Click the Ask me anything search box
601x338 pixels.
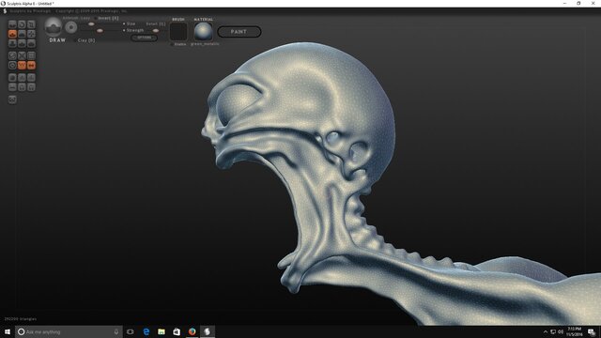[x=69, y=331]
